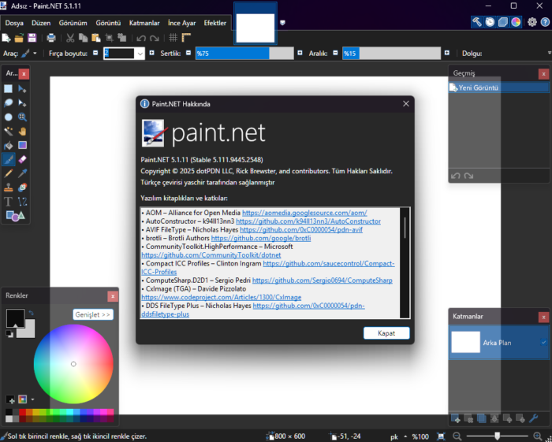Toggle the Colors window wheel button

(x=516, y=22)
